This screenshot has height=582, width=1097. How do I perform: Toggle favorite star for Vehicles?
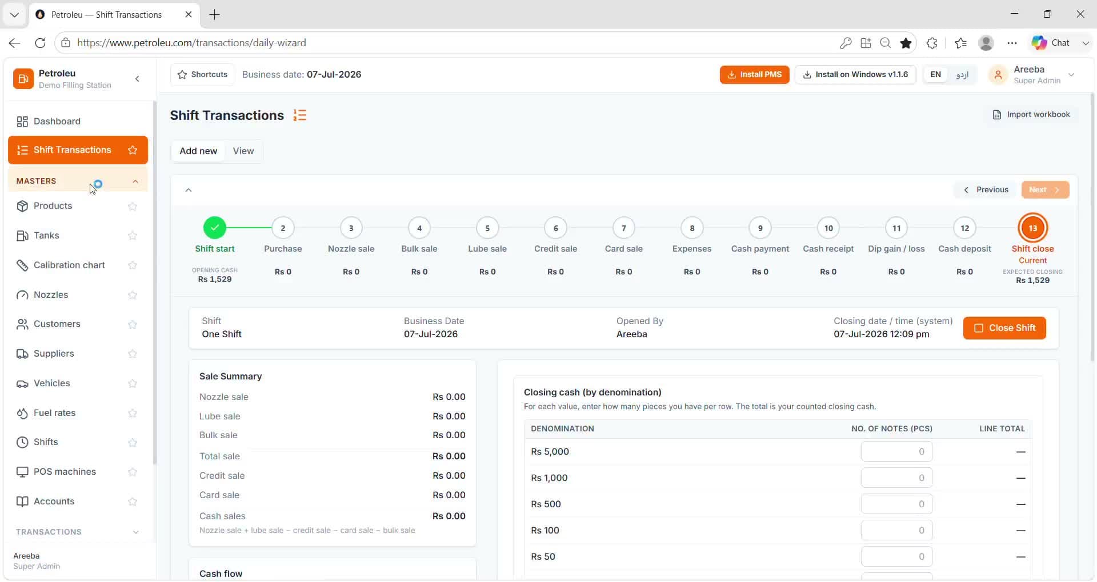click(133, 383)
